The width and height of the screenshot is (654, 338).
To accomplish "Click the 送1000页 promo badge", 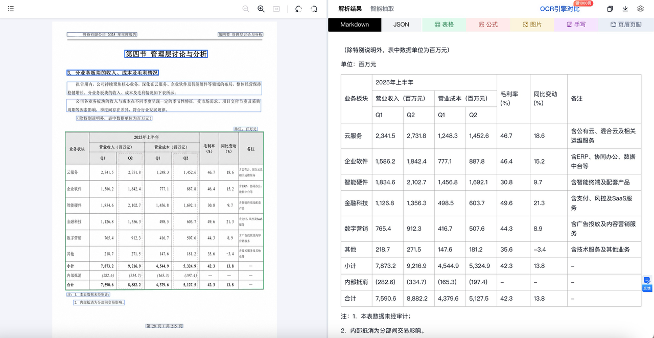I will pyautogui.click(x=583, y=3).
